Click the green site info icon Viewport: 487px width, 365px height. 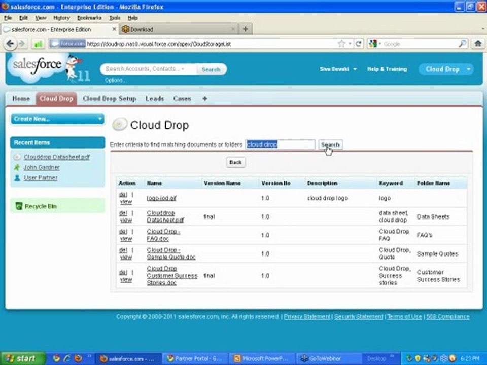tap(38, 44)
